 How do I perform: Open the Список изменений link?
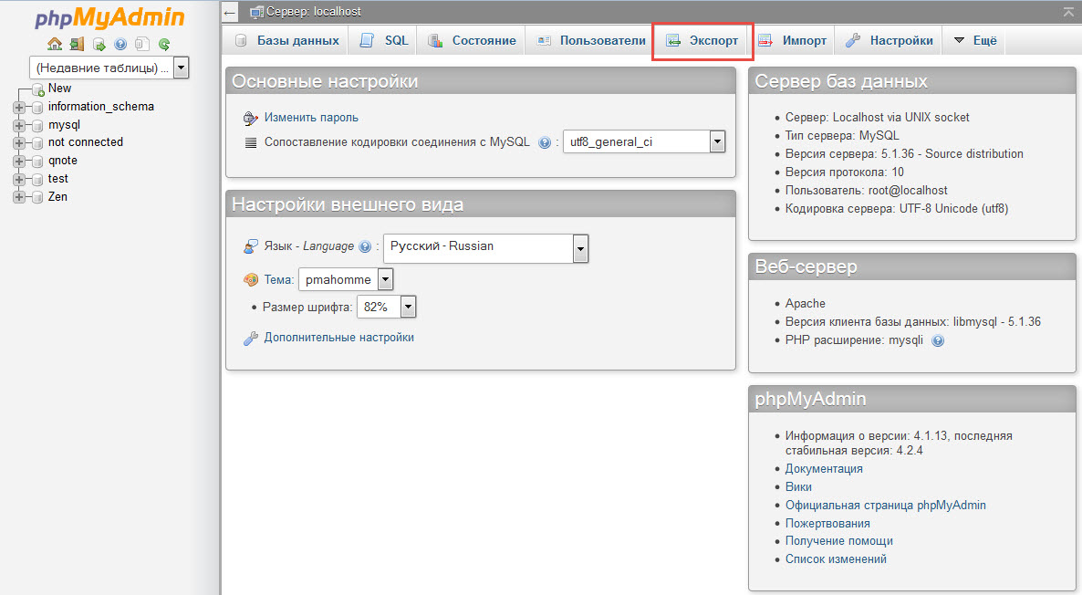point(836,559)
